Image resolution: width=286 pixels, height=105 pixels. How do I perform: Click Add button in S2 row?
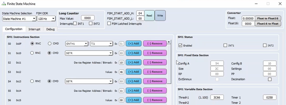tap(133, 62)
